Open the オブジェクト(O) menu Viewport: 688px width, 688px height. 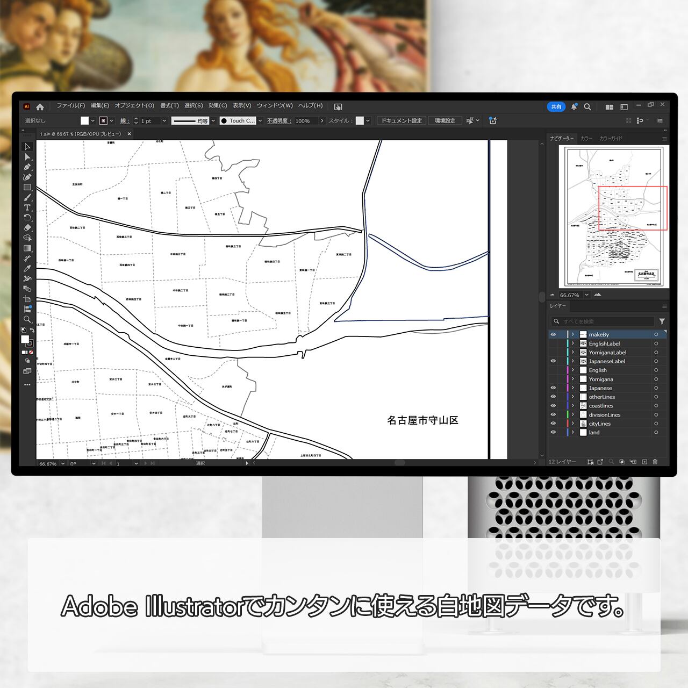(134, 106)
